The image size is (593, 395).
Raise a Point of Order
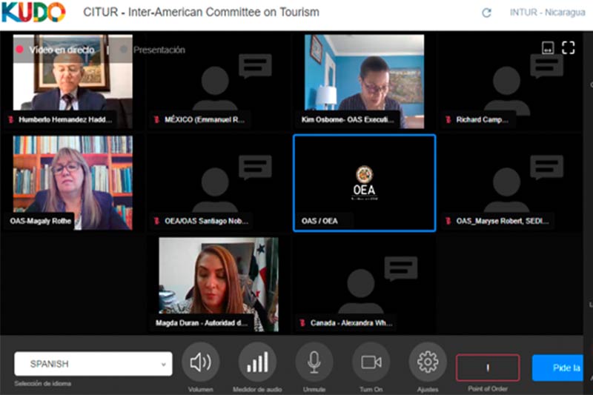click(x=488, y=368)
